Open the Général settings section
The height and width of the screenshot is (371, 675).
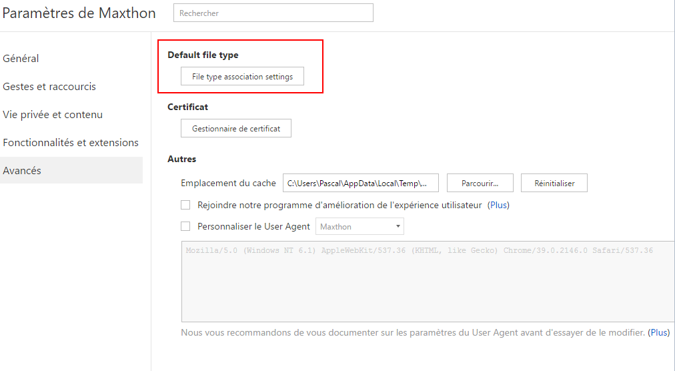tap(21, 58)
